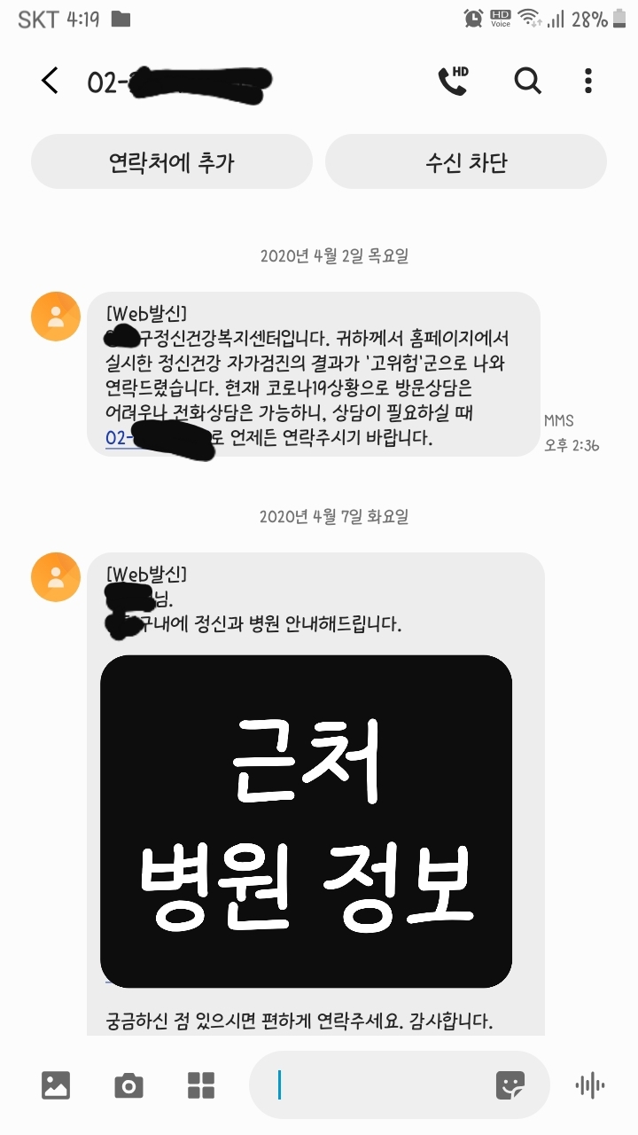Select the first 정신건강복지센터 message bubble
The width and height of the screenshot is (638, 1135).
click(314, 374)
